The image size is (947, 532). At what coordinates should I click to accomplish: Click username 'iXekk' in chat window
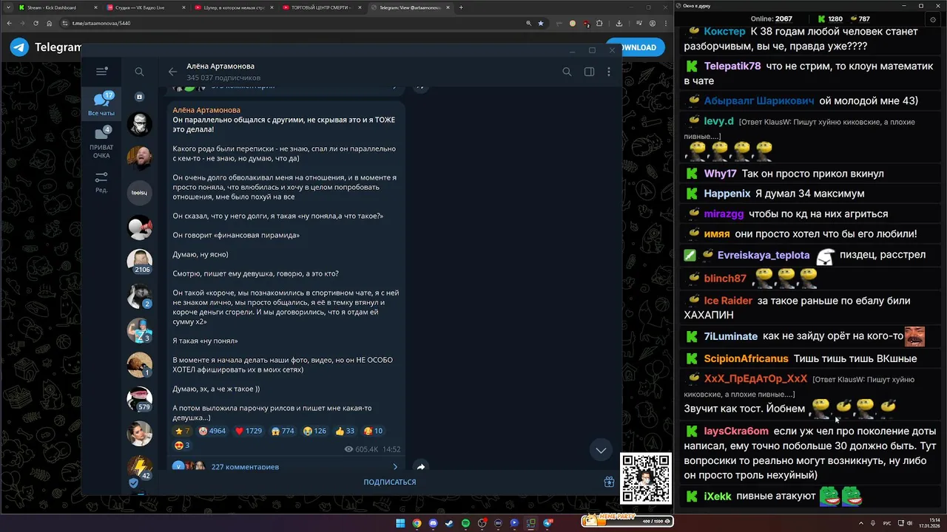(718, 497)
